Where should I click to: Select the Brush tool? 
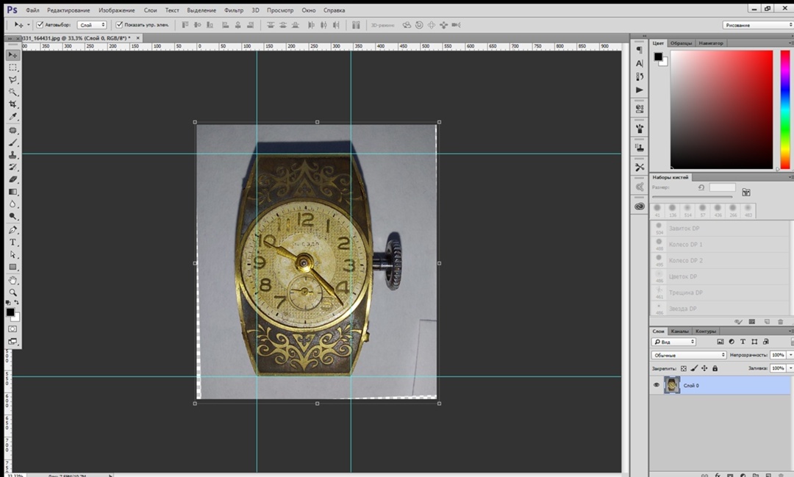[x=12, y=143]
